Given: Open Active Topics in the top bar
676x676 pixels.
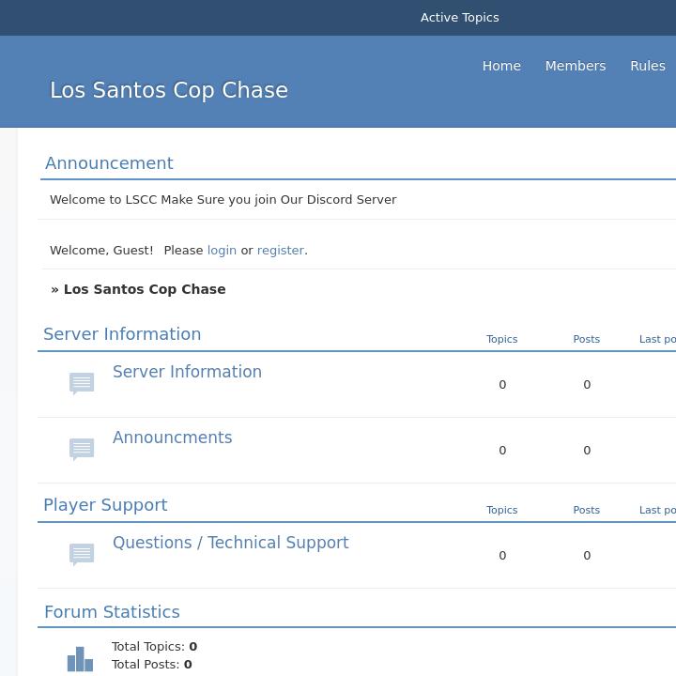Looking at the screenshot, I should [x=459, y=18].
